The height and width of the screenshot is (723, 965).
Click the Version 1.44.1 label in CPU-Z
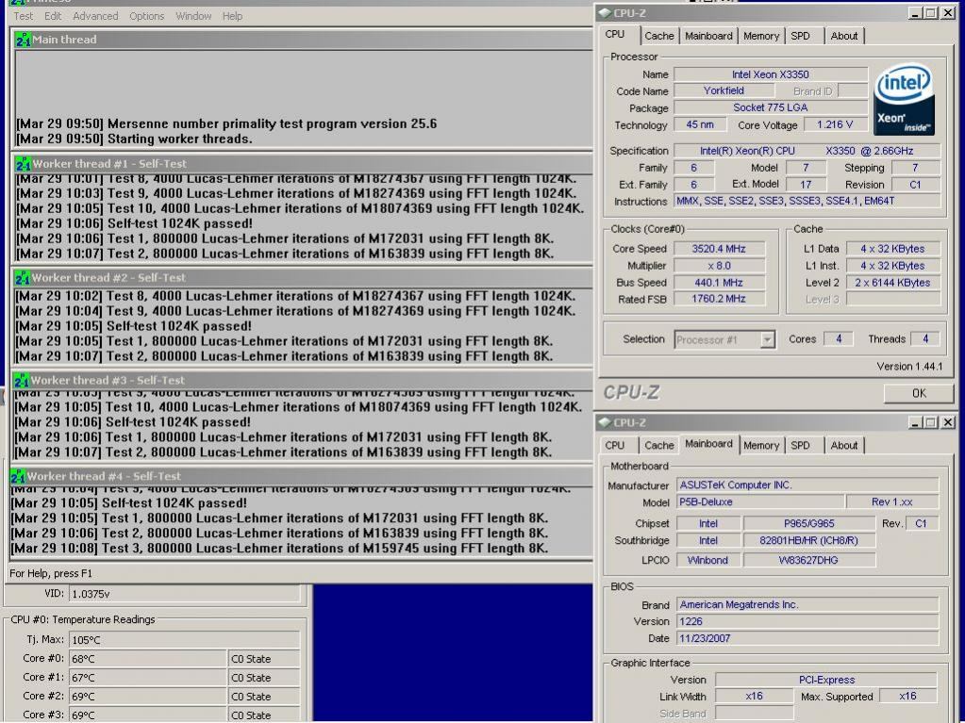coord(909,367)
